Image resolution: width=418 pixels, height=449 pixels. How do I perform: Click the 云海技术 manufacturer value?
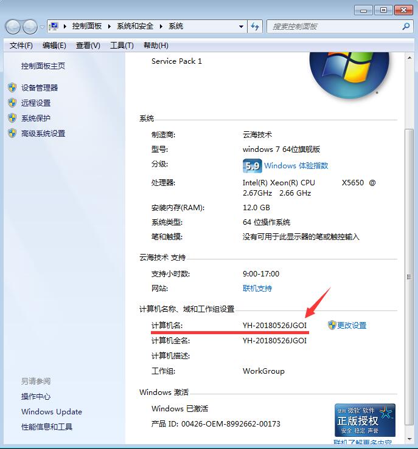click(x=257, y=135)
